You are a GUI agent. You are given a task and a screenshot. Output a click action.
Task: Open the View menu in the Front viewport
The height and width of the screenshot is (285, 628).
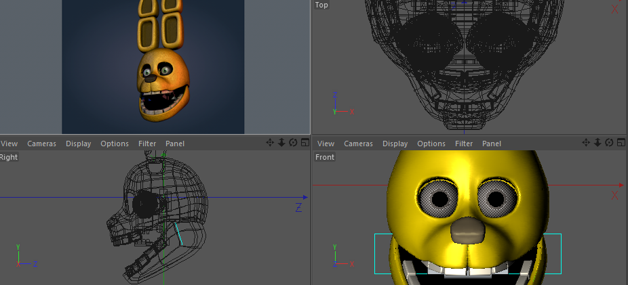tap(326, 144)
